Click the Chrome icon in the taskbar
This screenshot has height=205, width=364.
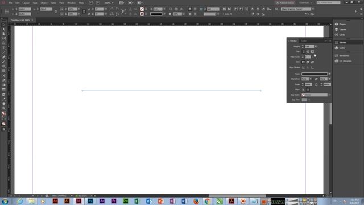tap(208, 201)
